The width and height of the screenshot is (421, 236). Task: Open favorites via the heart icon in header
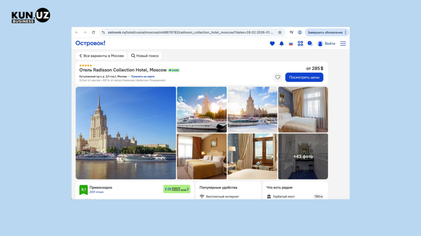(x=272, y=44)
